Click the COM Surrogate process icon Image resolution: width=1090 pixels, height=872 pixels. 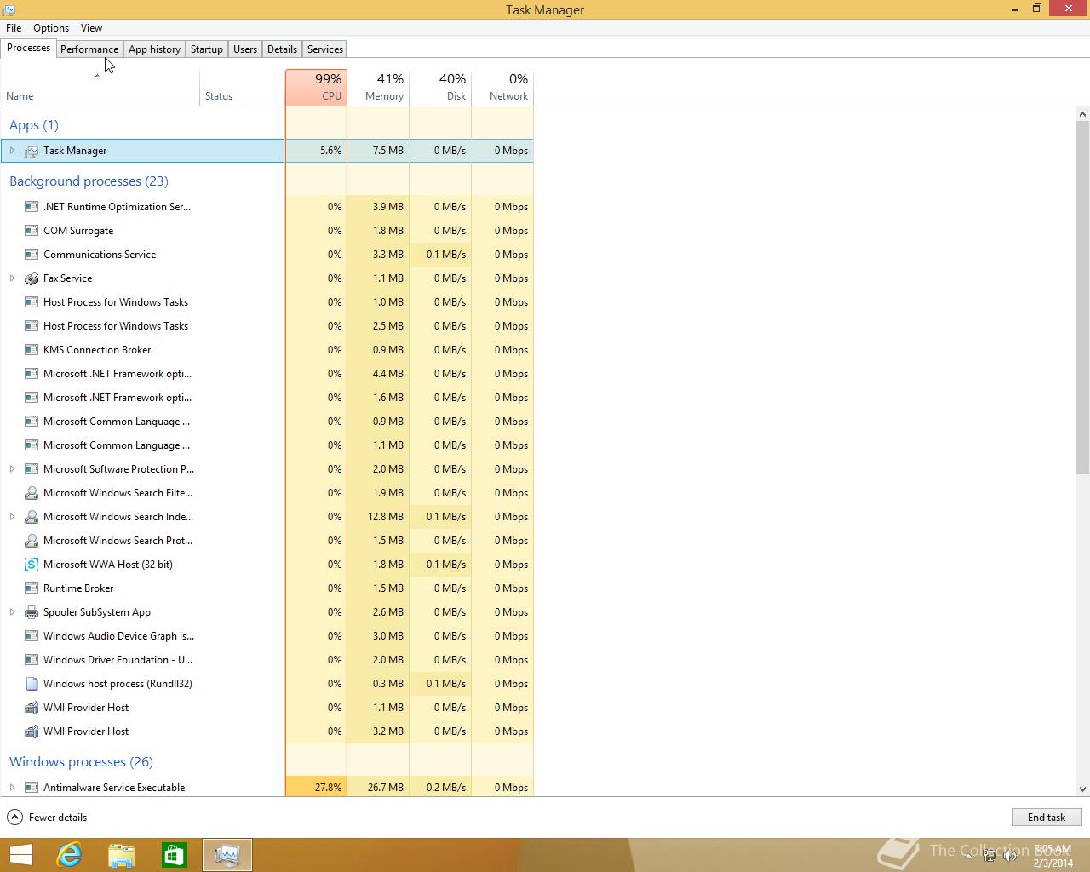(x=32, y=231)
